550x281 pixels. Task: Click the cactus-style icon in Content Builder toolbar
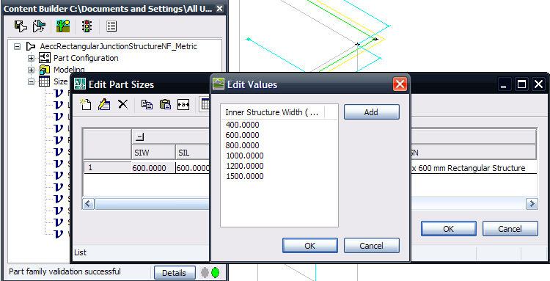64,26
